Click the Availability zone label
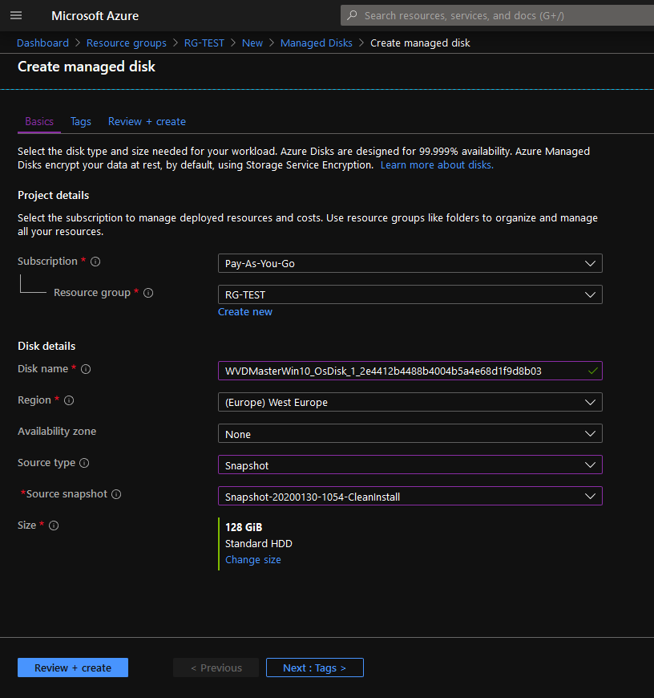 pos(57,432)
